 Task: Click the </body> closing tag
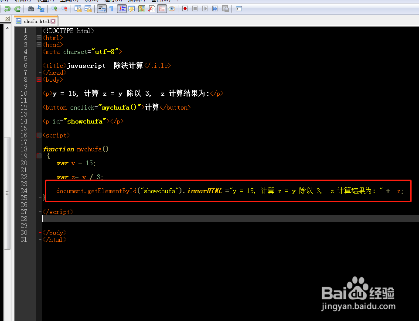pos(55,232)
